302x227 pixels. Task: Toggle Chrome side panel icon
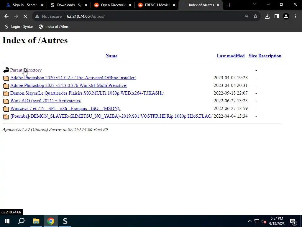pos(277,17)
